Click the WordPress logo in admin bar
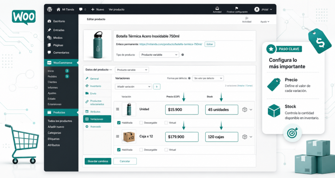Image resolution: width=335 pixels, height=178 pixels. pos(50,9)
